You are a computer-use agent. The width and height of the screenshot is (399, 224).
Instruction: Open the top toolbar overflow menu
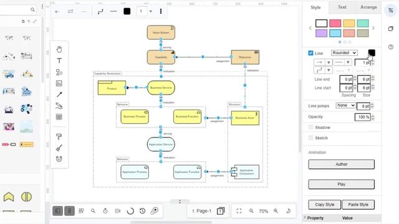point(161,11)
